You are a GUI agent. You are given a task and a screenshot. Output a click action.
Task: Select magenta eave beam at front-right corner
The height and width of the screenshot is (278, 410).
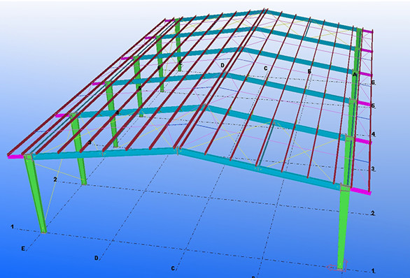[361, 191]
